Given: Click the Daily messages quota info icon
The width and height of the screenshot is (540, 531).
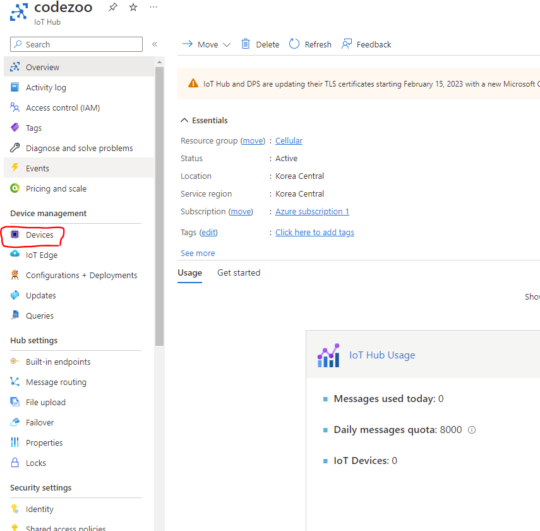Looking at the screenshot, I should tap(472, 430).
